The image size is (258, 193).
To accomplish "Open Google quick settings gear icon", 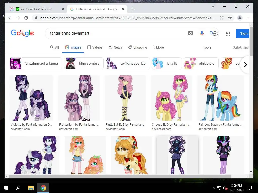I will 215,34.
